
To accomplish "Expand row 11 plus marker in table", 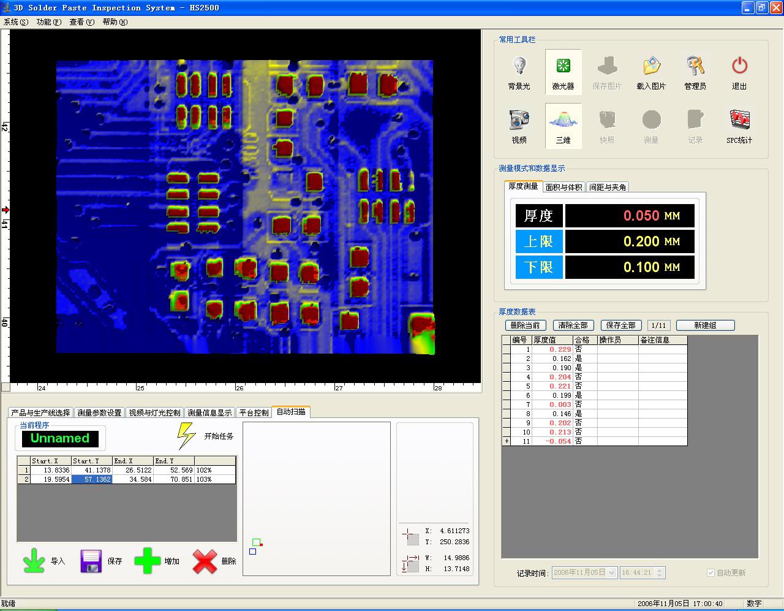I will click(x=506, y=441).
